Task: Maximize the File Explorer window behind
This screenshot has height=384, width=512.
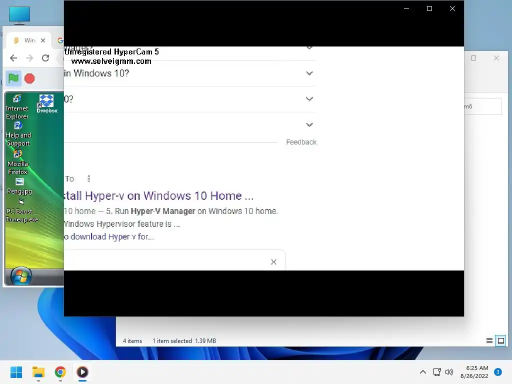Action: pyautogui.click(x=473, y=58)
